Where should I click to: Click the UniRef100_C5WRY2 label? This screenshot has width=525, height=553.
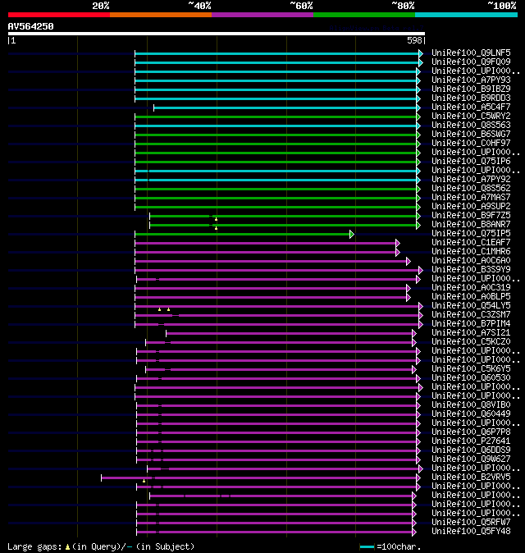click(471, 116)
